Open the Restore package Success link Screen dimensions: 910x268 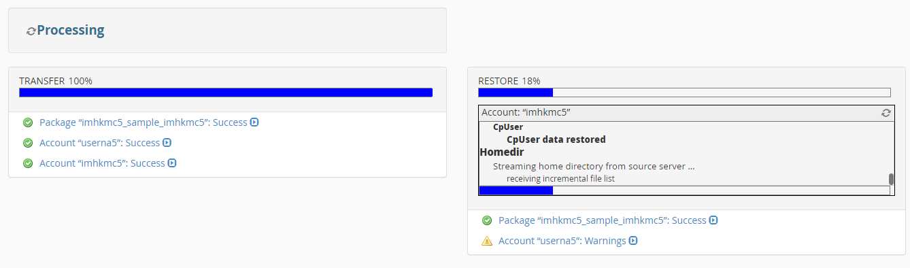603,220
